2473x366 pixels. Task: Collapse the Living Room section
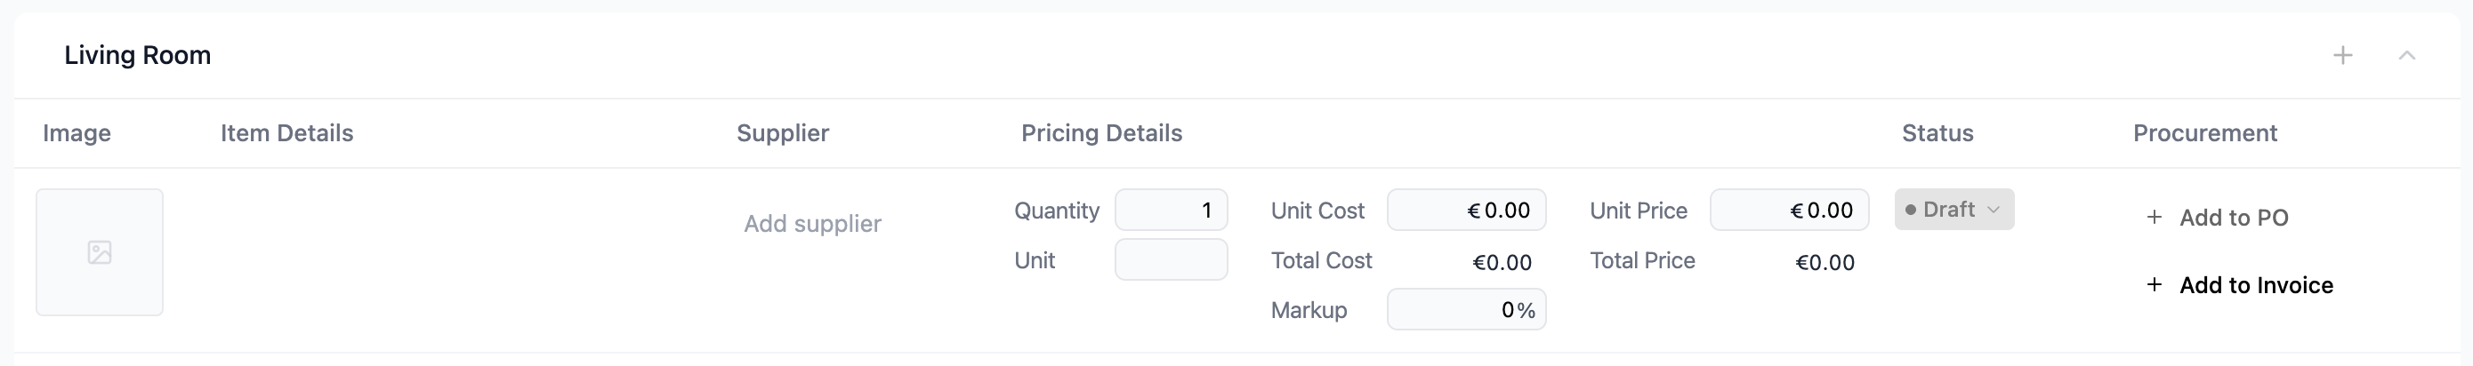click(2405, 56)
